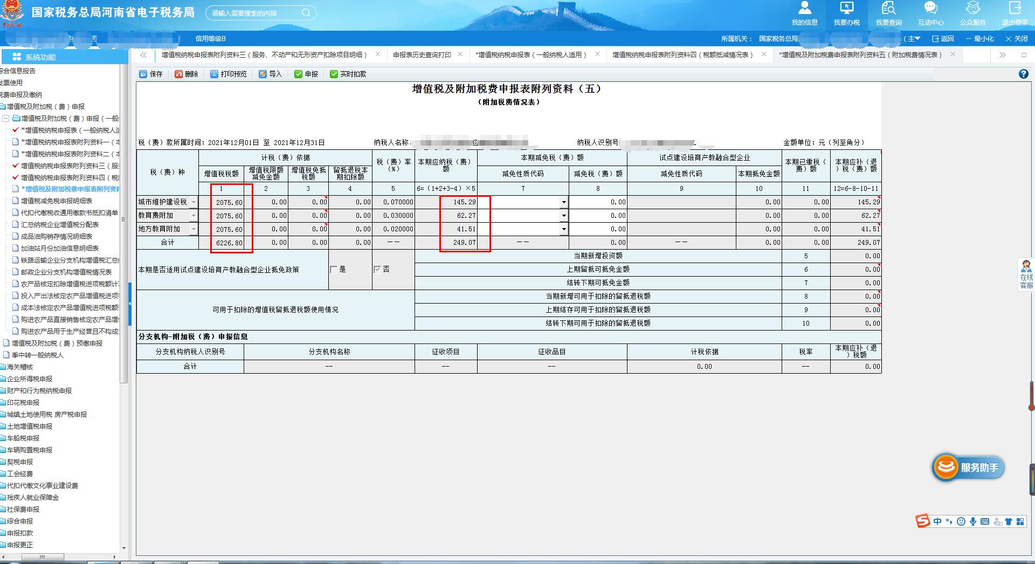This screenshot has height=564, width=1035.
Task: Click the 保存 button on the toolbar
Action: 150,74
